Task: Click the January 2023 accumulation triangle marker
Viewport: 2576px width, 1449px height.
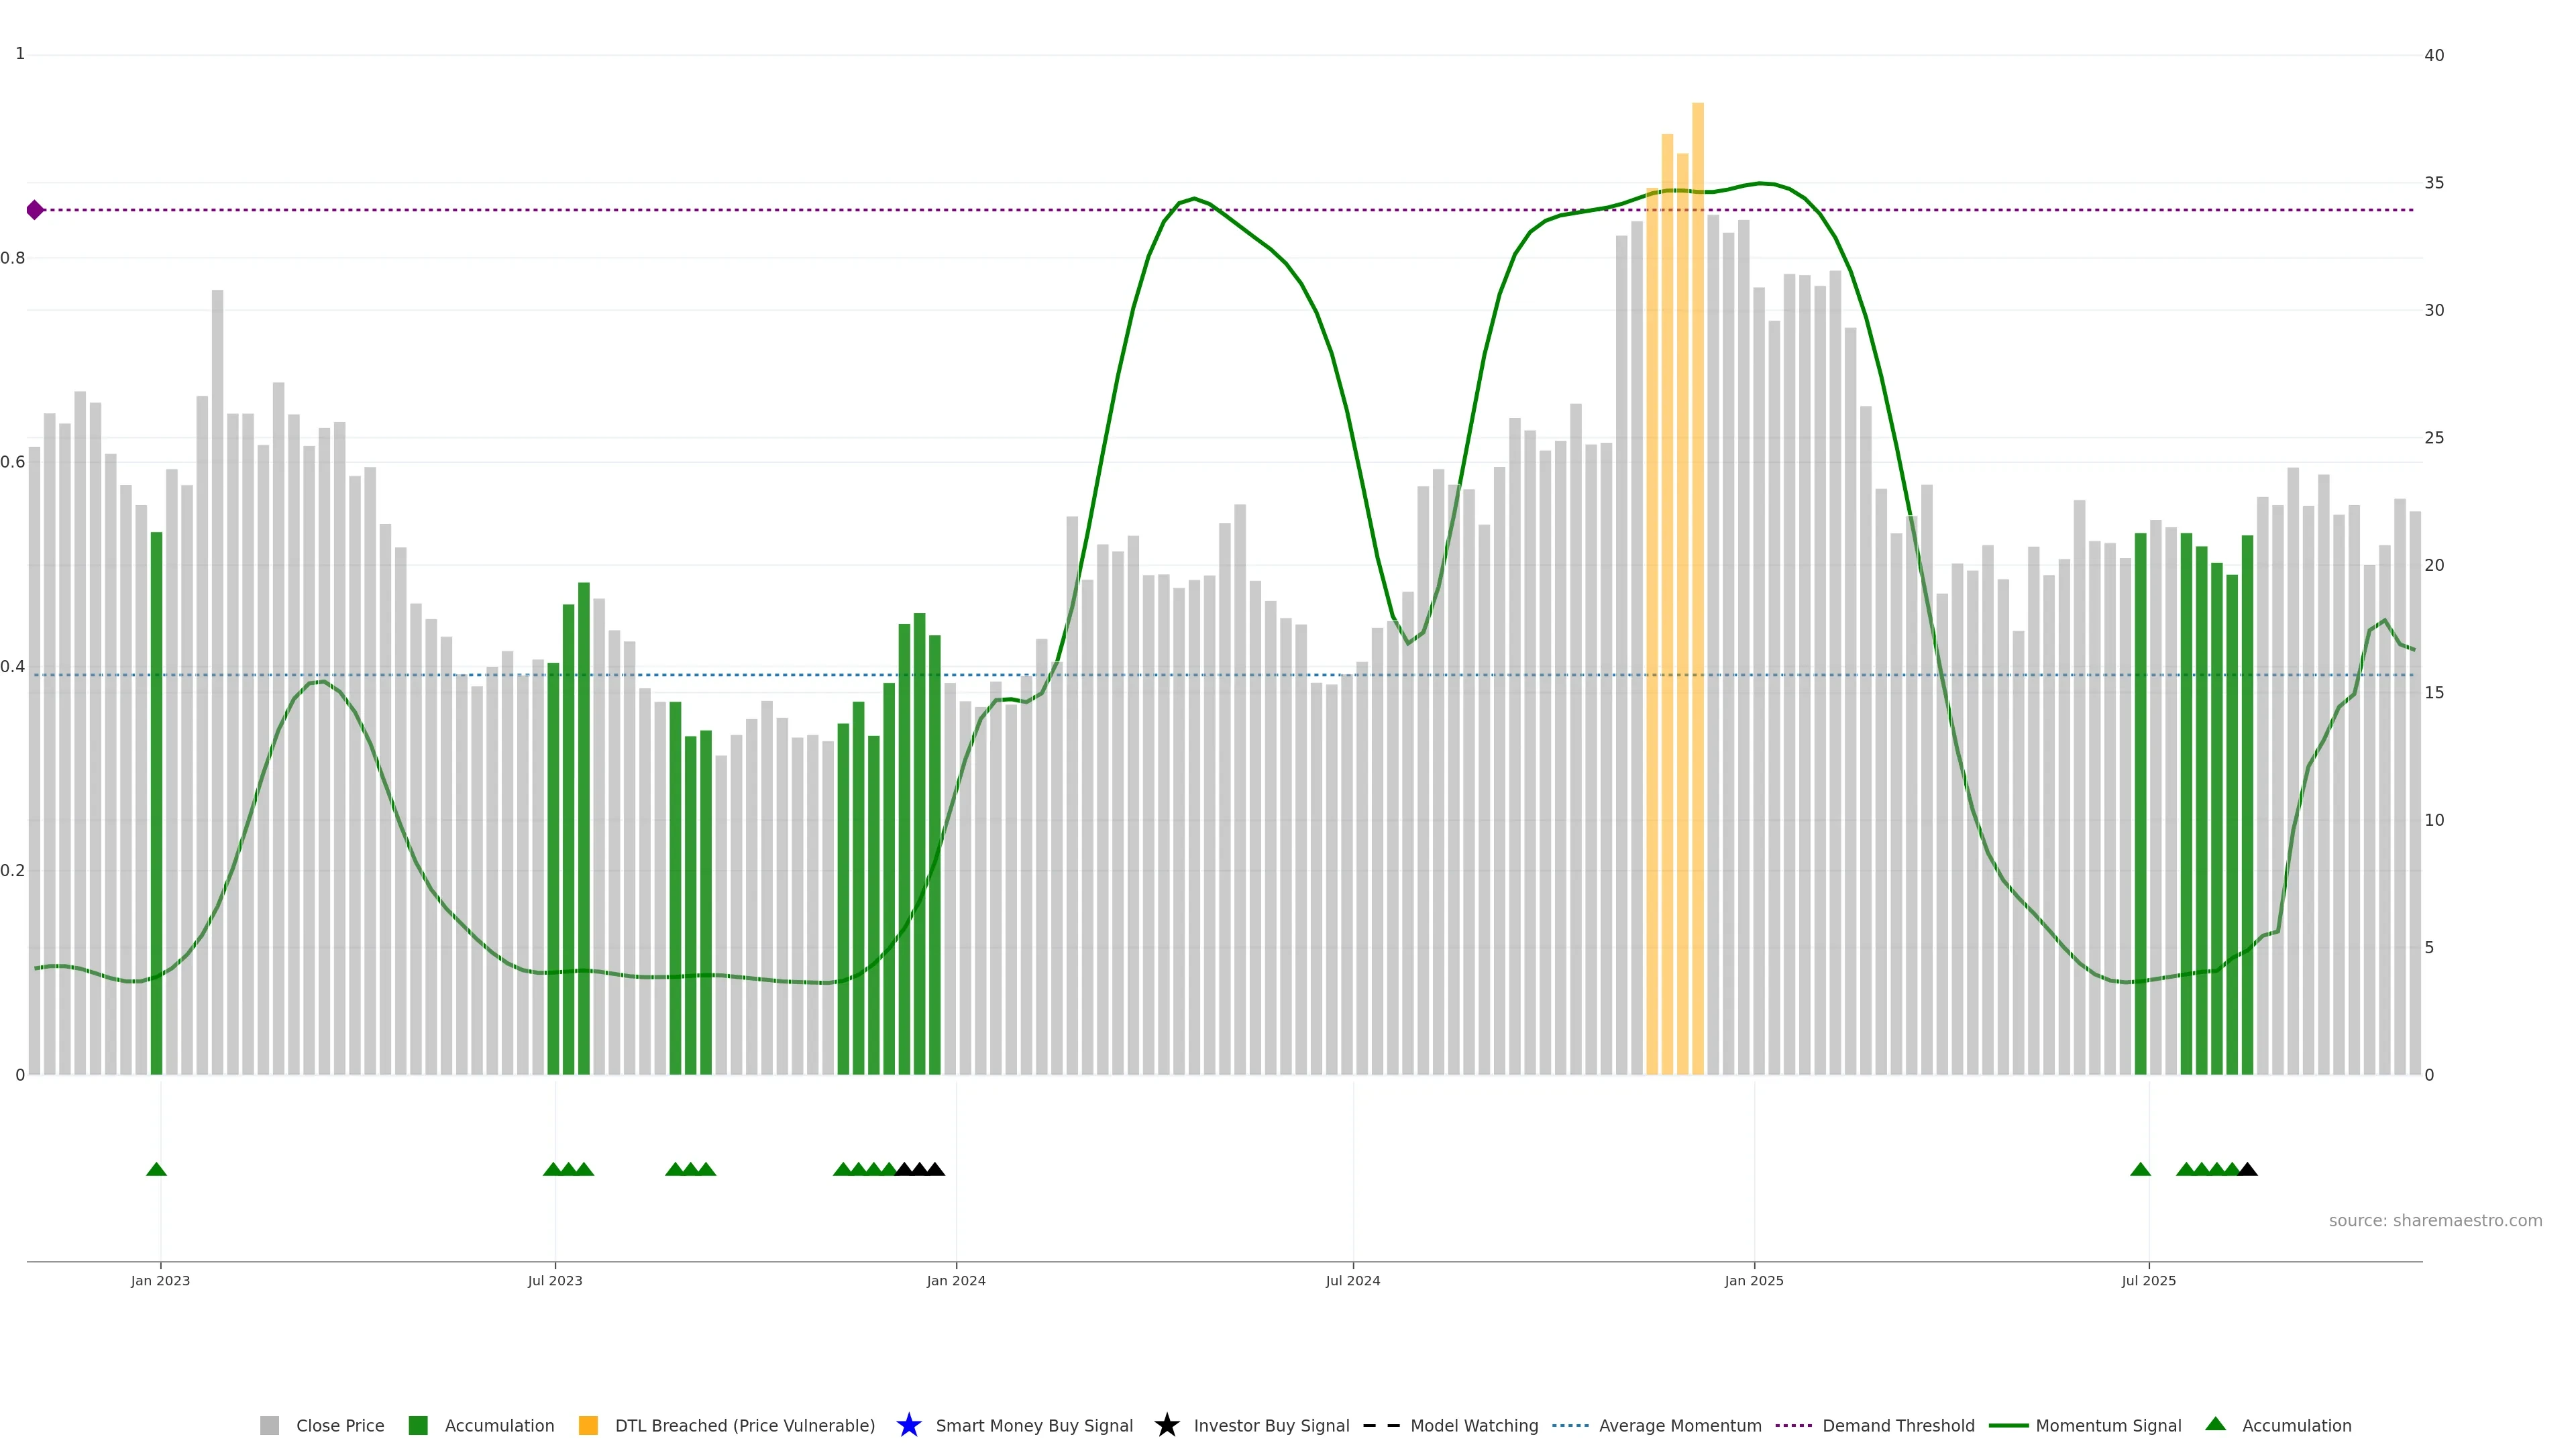Action: [x=156, y=1169]
